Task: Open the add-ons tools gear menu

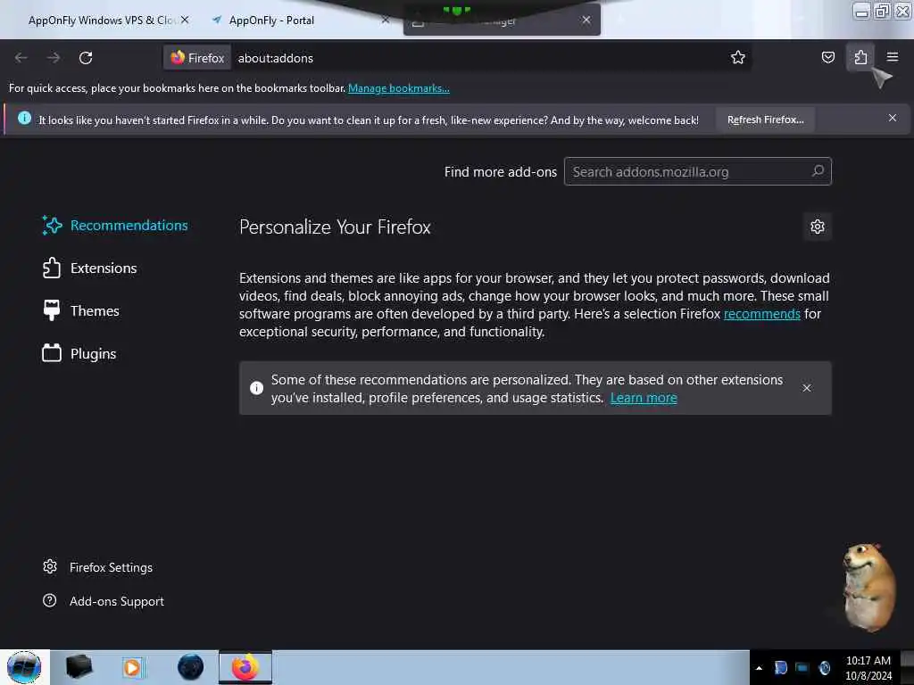Action: 818,227
